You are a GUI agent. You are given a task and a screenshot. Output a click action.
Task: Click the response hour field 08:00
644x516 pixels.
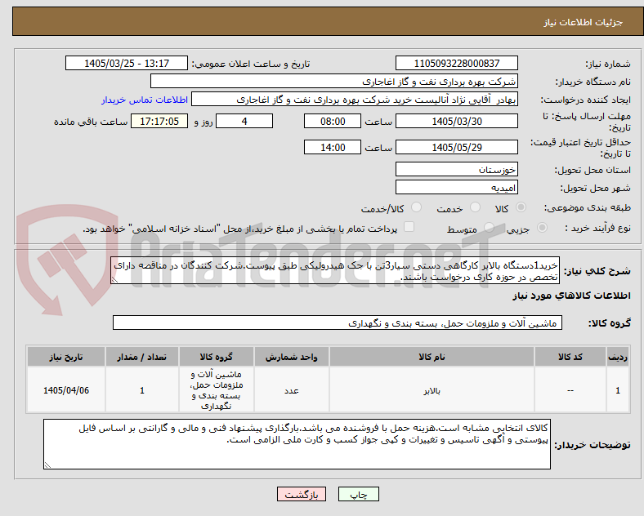click(x=333, y=121)
